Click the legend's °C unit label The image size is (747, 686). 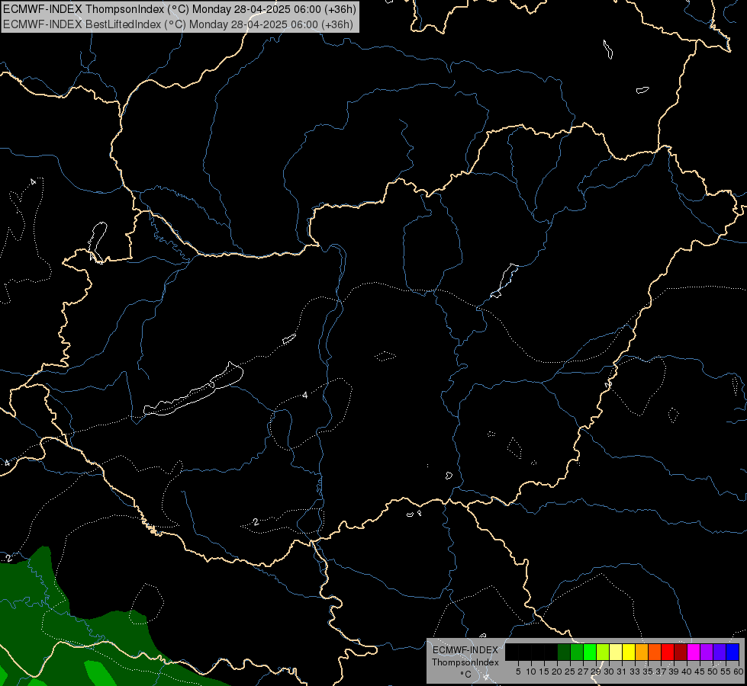point(466,675)
